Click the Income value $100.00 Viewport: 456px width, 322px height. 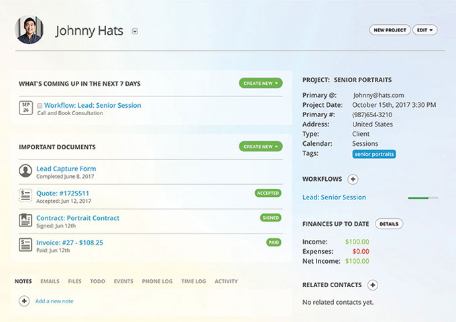(357, 242)
